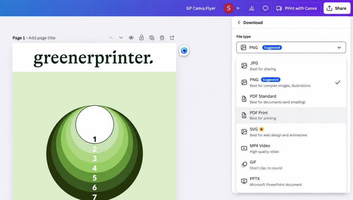This screenshot has height=200, width=353.
Task: Click the GIF circles icon
Action: (244, 165)
